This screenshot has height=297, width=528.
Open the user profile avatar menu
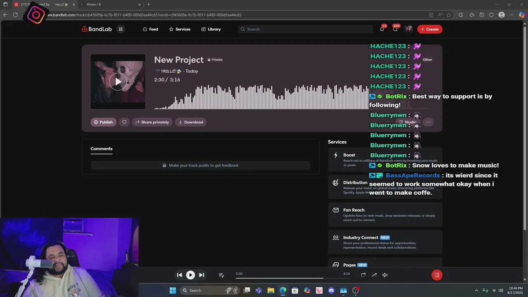[408, 29]
